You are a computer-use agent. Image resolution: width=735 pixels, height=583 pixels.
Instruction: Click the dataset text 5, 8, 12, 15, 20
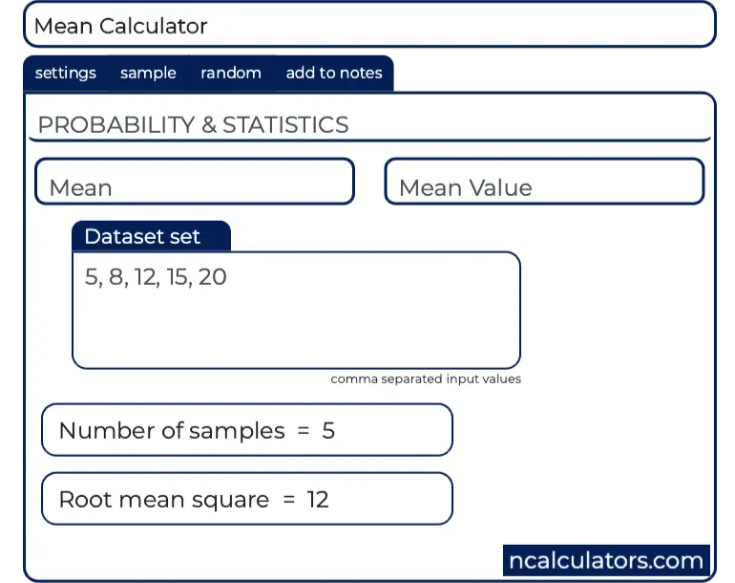coord(156,278)
